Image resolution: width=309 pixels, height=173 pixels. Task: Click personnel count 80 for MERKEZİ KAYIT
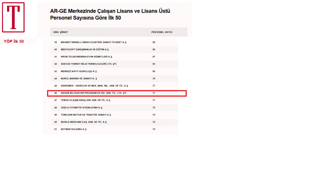[x=154, y=71]
